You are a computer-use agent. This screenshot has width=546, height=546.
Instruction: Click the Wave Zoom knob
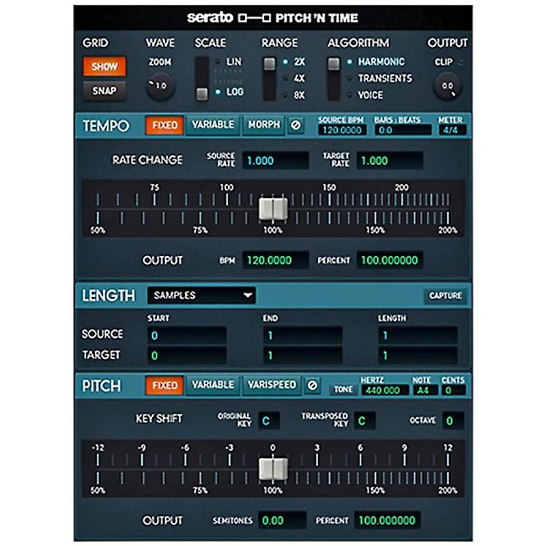[160, 86]
